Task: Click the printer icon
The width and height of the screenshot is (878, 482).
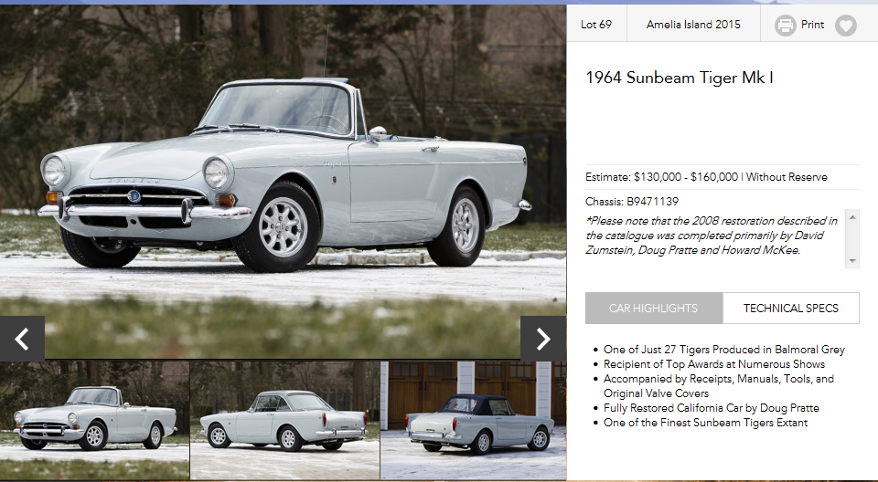Action: tap(785, 26)
